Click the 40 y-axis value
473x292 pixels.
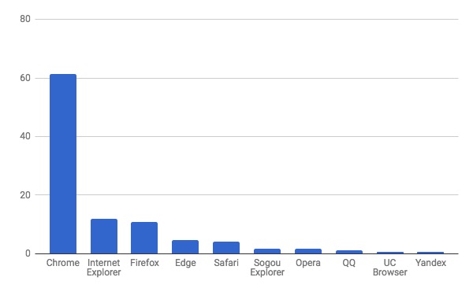[x=25, y=136]
